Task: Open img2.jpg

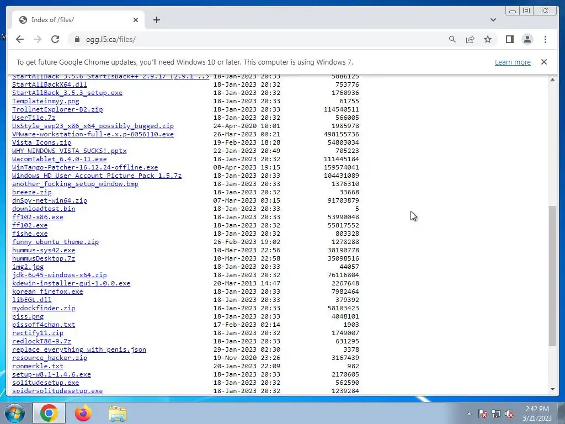Action: pos(28,267)
